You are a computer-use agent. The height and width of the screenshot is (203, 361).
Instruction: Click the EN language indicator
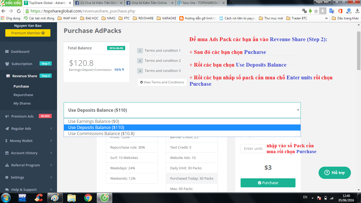[x=305, y=197]
